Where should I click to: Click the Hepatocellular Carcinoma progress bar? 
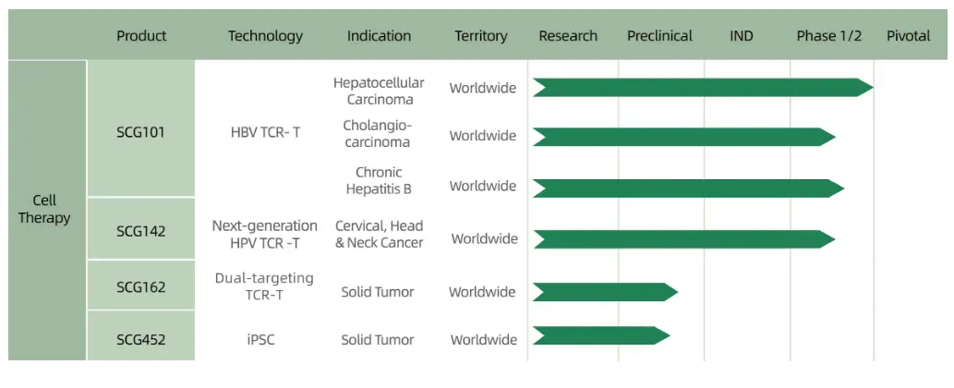click(x=702, y=88)
